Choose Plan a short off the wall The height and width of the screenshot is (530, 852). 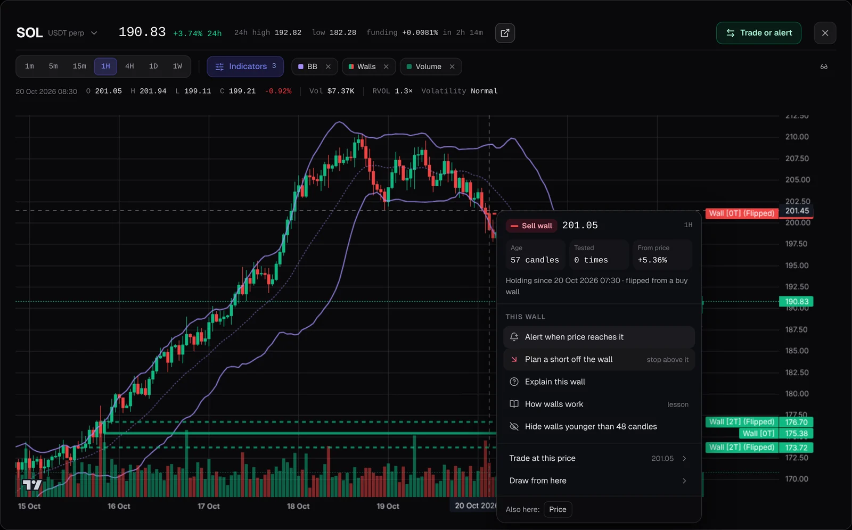(x=599, y=359)
